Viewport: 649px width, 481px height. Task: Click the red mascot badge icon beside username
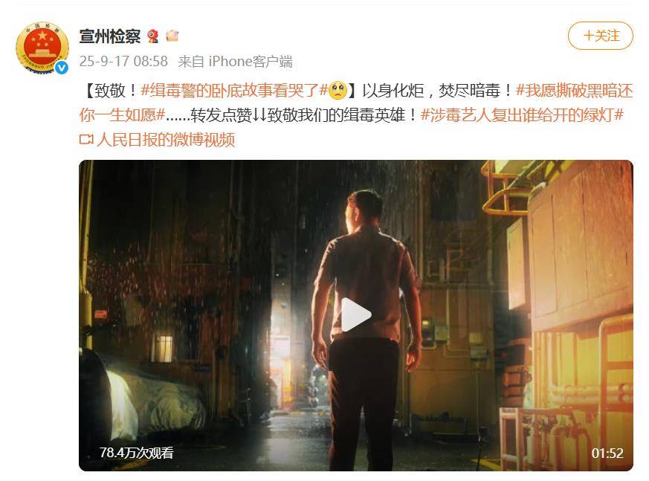[x=153, y=36]
